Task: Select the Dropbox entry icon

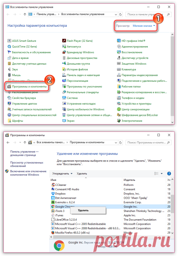Action: (53, 194)
